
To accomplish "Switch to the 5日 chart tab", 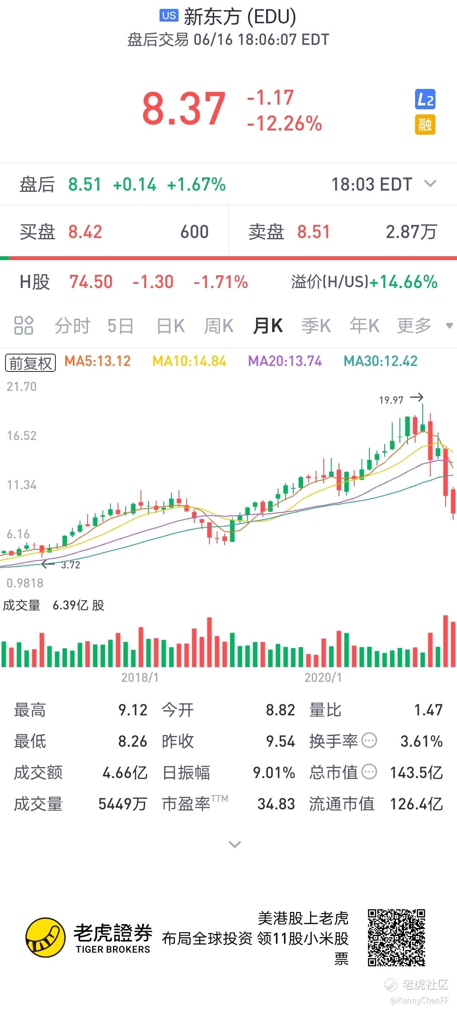I will [121, 326].
